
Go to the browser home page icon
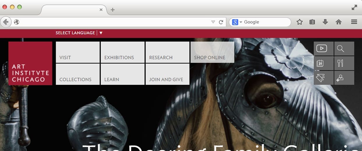coord(338,22)
